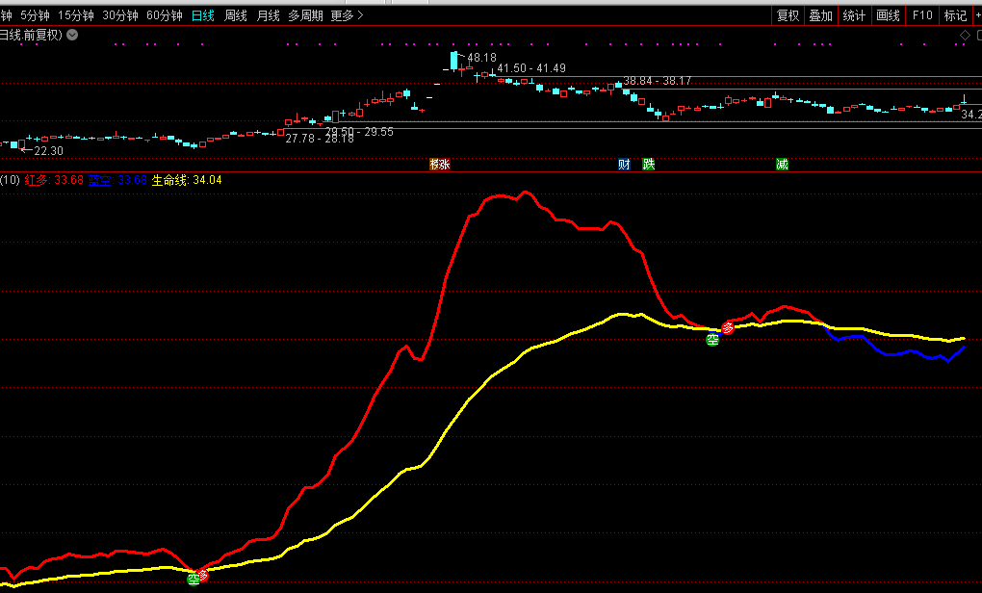Screen dimensions: 982x593
Task: Open the 日线 前复权 dropdown arrow
Action: (73, 35)
